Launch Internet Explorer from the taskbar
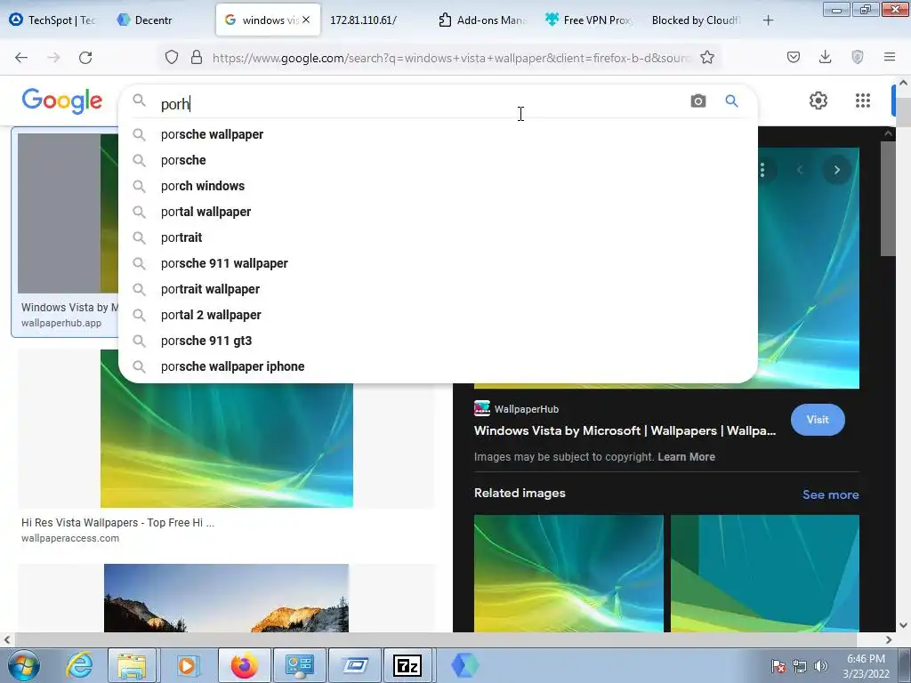911x683 pixels. pos(79,665)
